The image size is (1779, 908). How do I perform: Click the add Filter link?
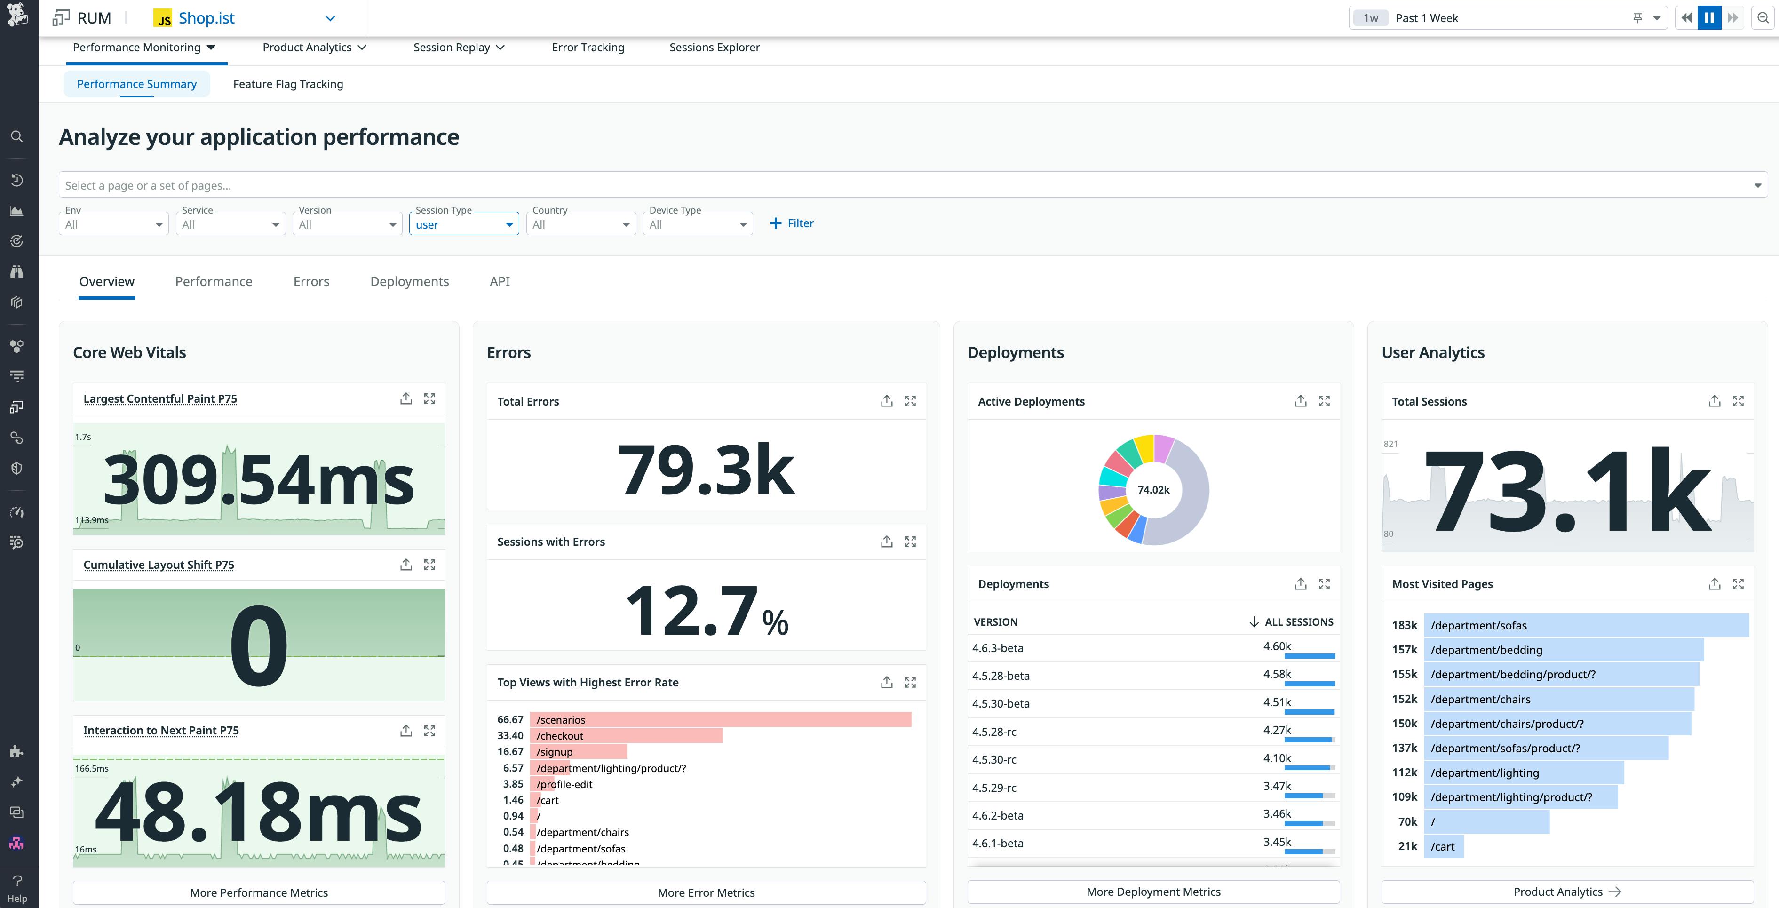click(x=792, y=223)
